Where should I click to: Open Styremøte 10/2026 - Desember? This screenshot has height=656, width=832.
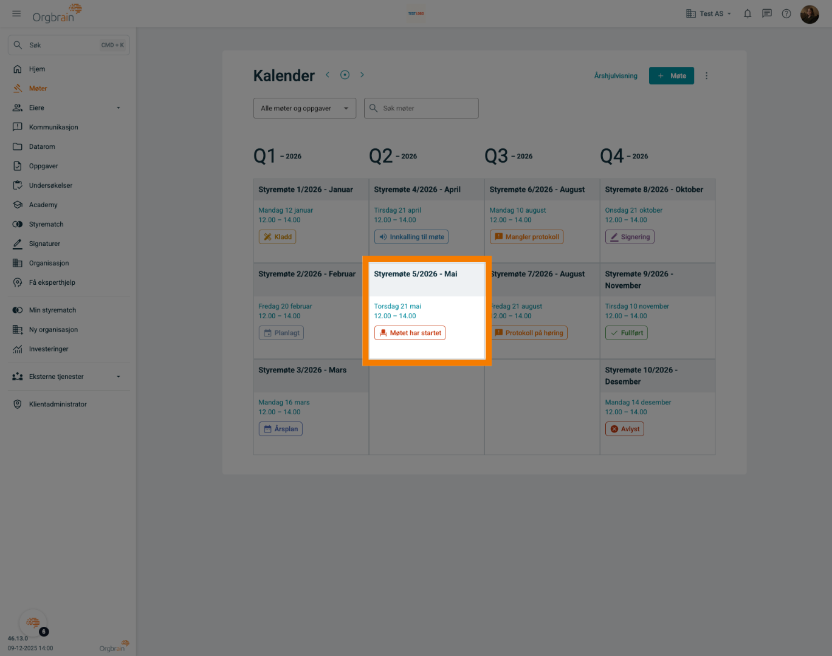tap(641, 376)
